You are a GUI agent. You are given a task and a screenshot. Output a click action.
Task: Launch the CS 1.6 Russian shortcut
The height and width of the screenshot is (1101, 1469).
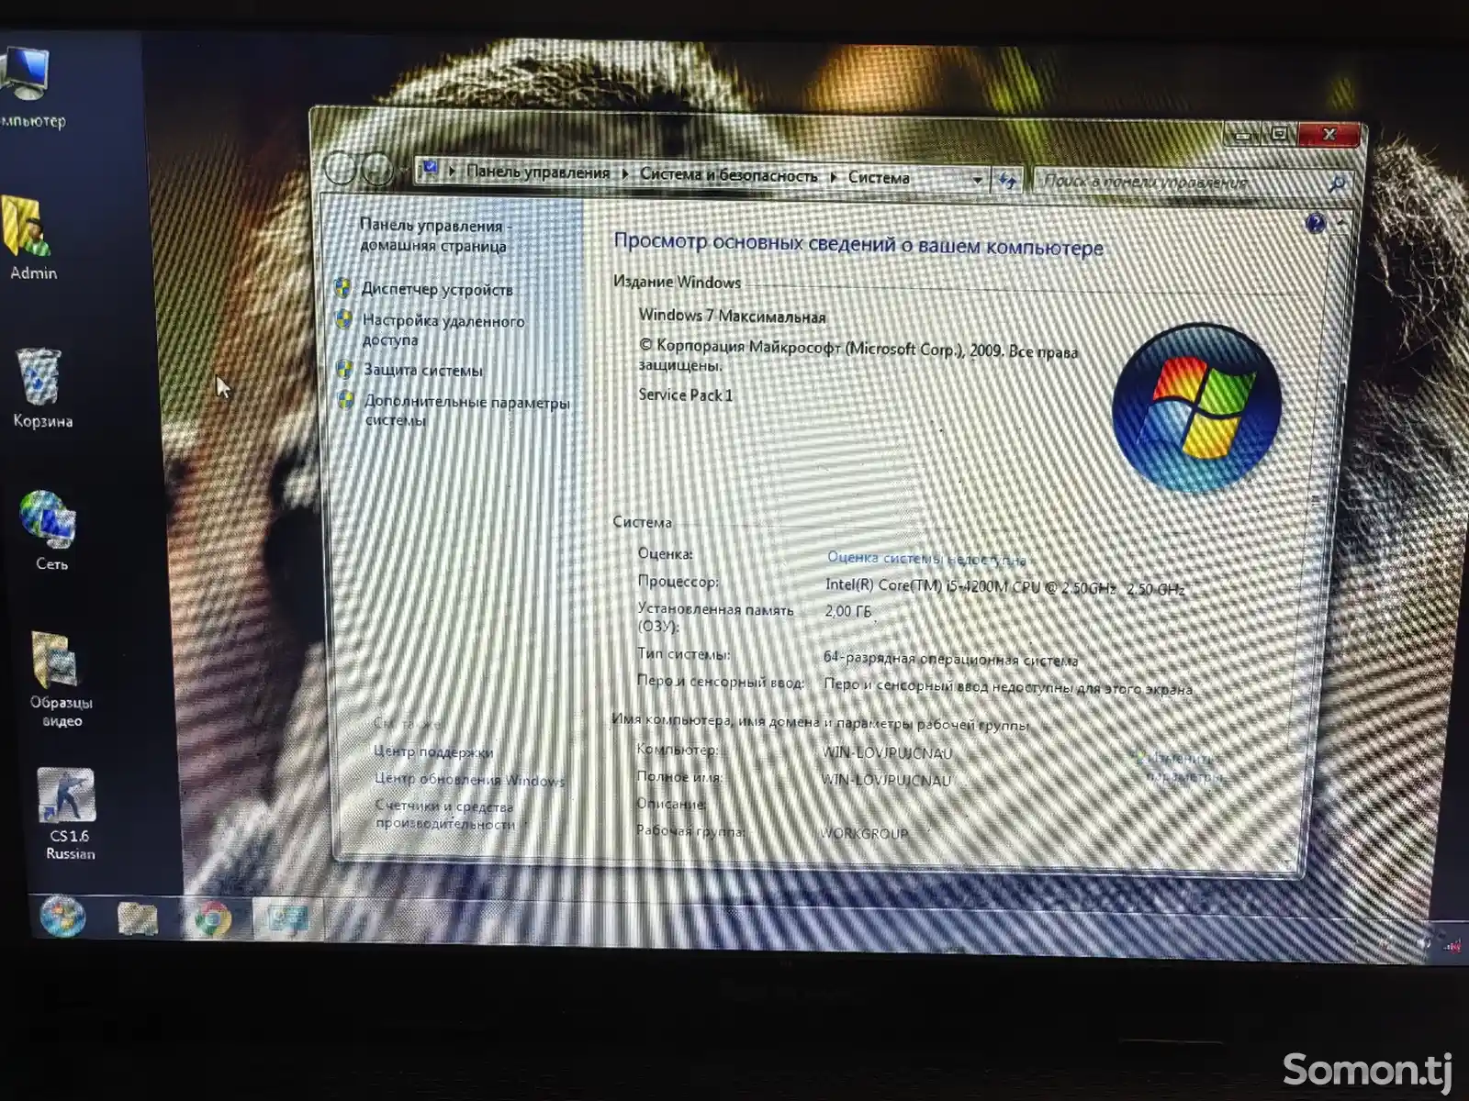(69, 814)
